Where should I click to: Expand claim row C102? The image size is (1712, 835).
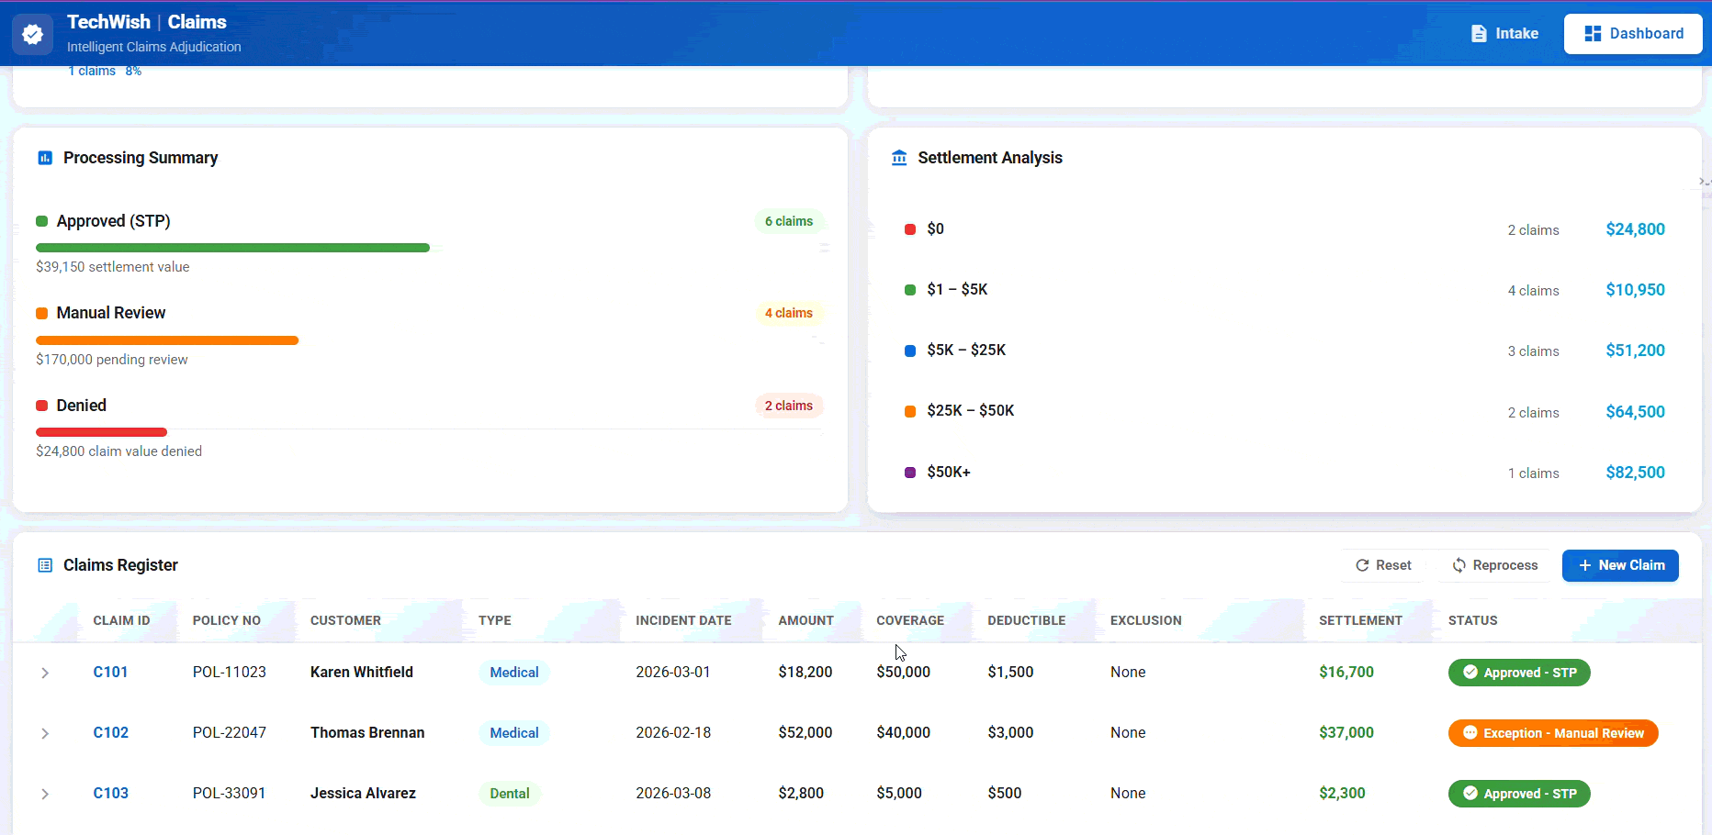click(x=45, y=733)
